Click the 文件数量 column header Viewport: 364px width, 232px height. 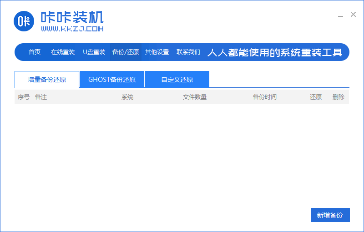(x=195, y=97)
